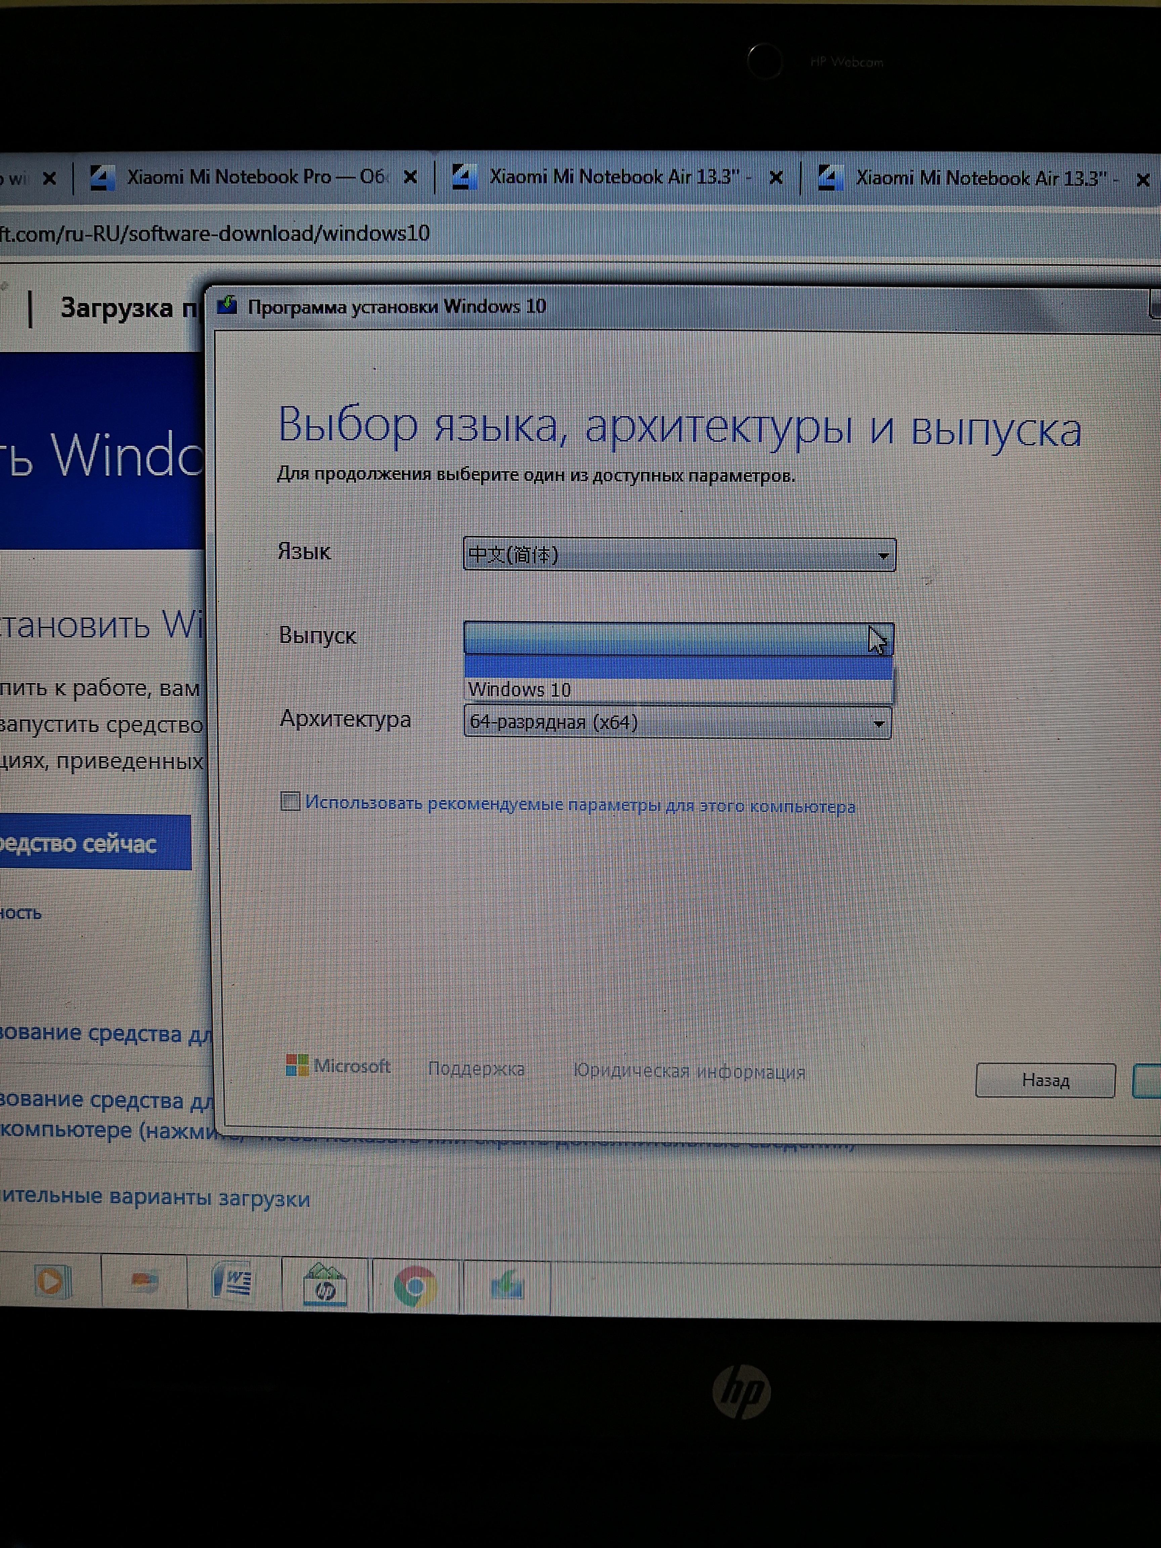Screen dimensions: 1161x1548
Task: Open the media player taskbar icon
Action: click(x=52, y=1282)
